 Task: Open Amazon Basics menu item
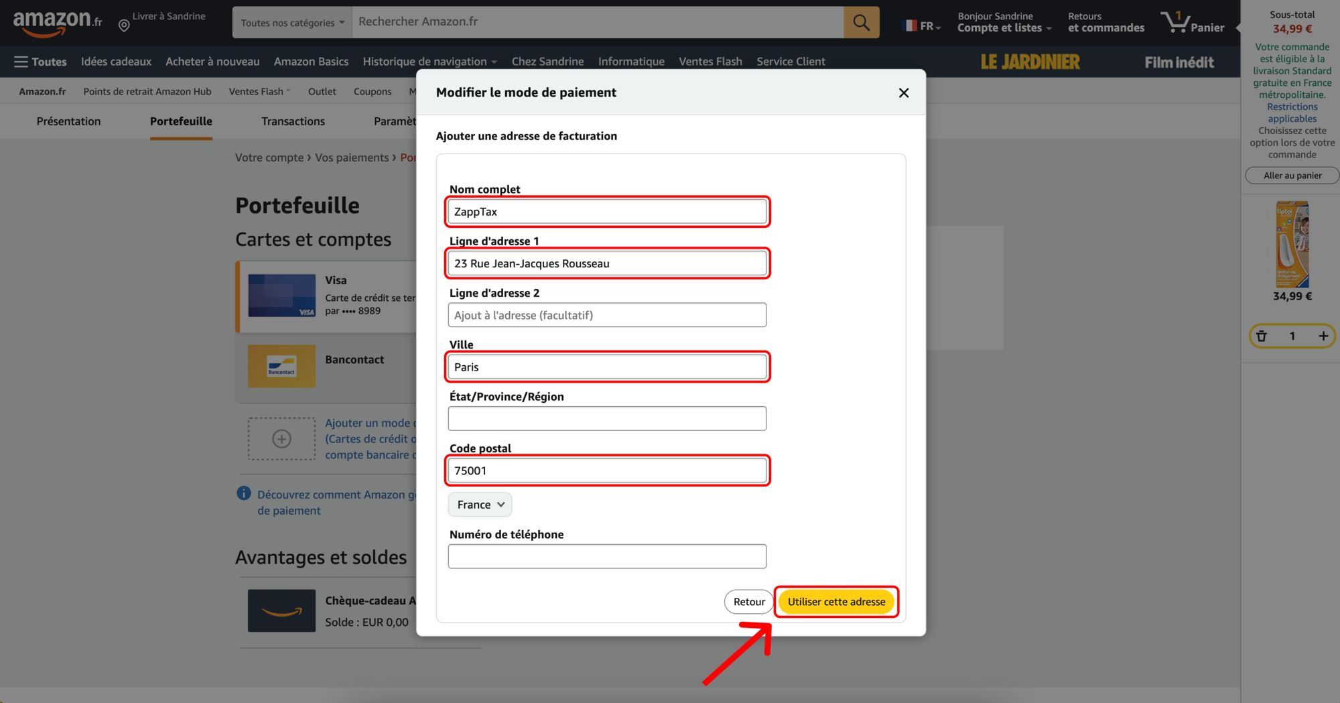[311, 62]
